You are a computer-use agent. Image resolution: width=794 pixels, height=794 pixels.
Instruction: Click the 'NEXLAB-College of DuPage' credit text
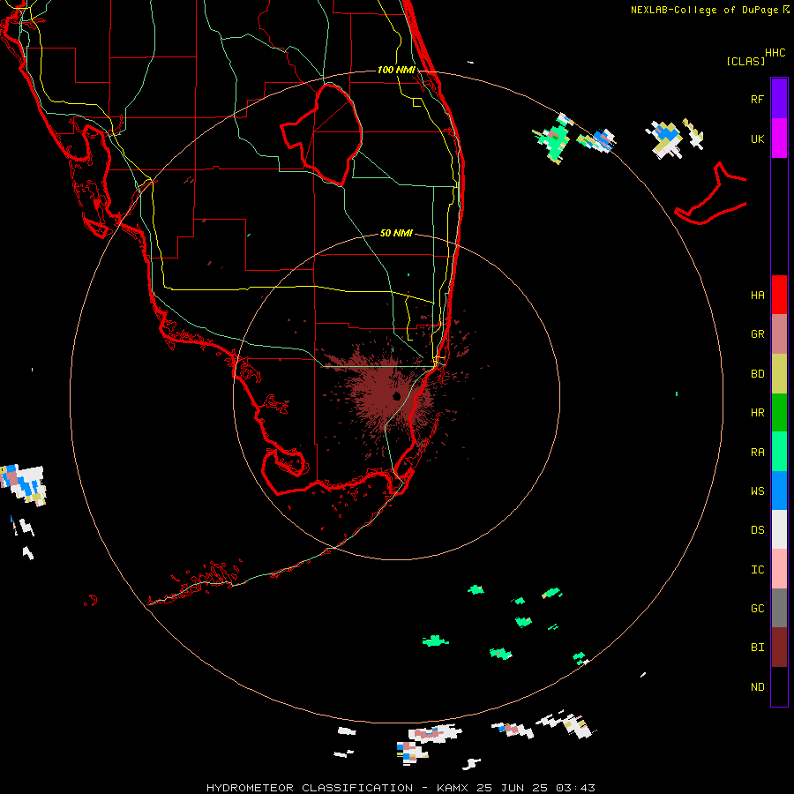[704, 10]
